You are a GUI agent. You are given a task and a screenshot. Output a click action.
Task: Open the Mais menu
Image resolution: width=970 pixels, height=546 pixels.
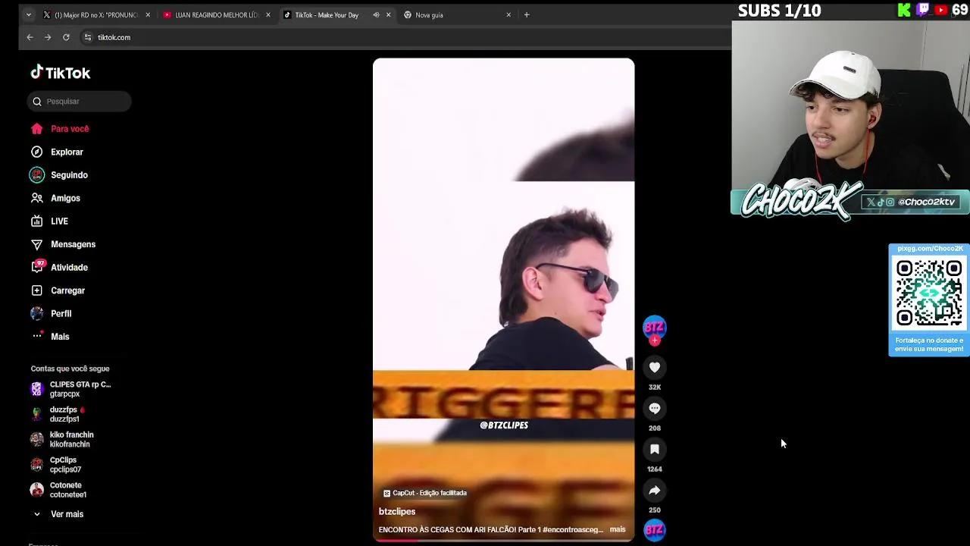(x=60, y=337)
